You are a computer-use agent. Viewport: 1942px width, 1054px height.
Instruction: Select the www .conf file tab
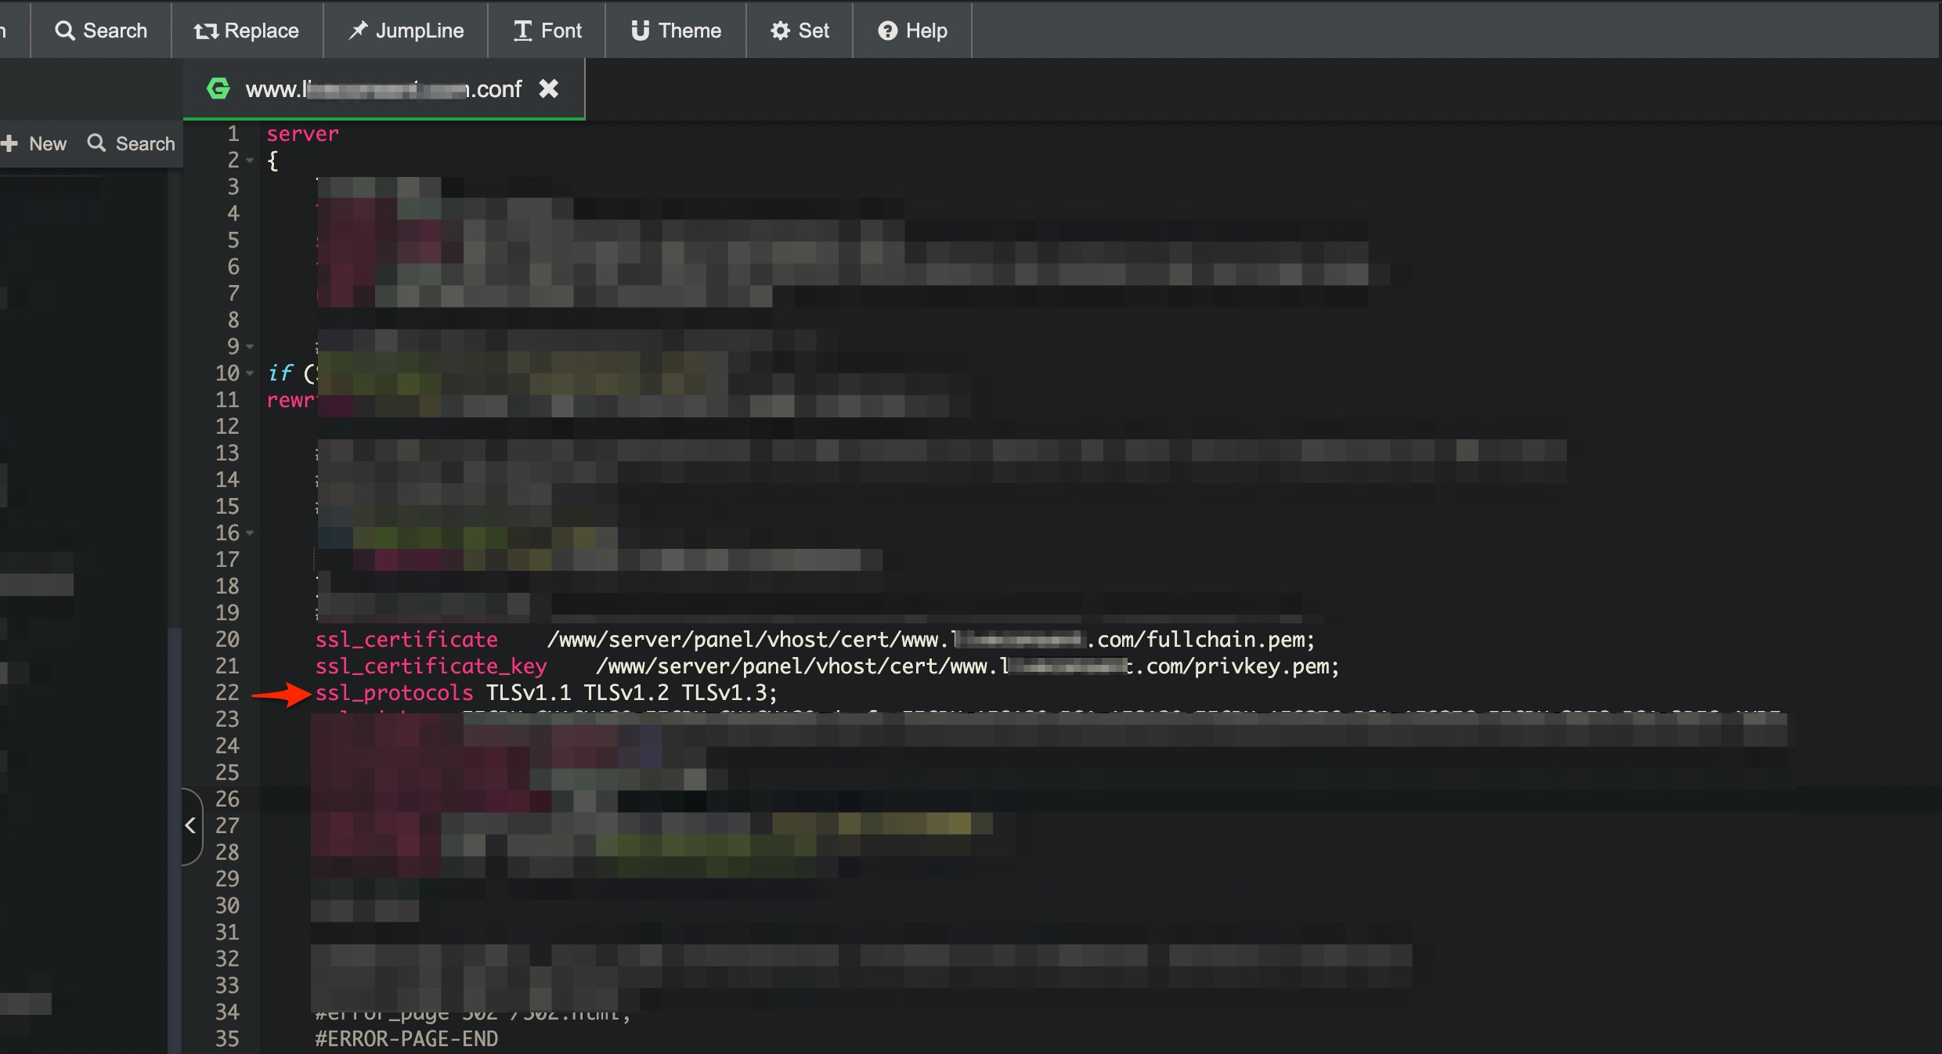click(x=384, y=89)
